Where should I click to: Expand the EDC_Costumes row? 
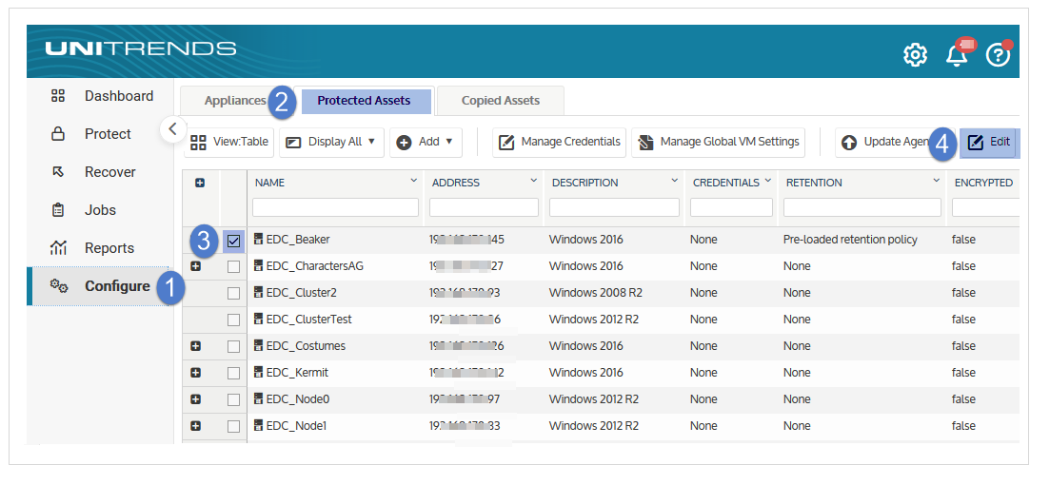pyautogui.click(x=196, y=346)
